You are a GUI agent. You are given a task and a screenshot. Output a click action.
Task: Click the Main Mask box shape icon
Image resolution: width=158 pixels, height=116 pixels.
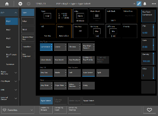(97, 16)
